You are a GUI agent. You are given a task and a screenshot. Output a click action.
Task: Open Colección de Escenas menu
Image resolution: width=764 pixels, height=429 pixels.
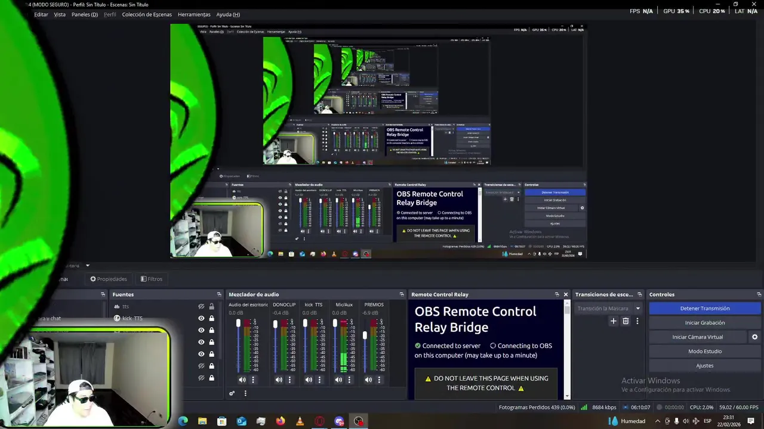point(147,14)
